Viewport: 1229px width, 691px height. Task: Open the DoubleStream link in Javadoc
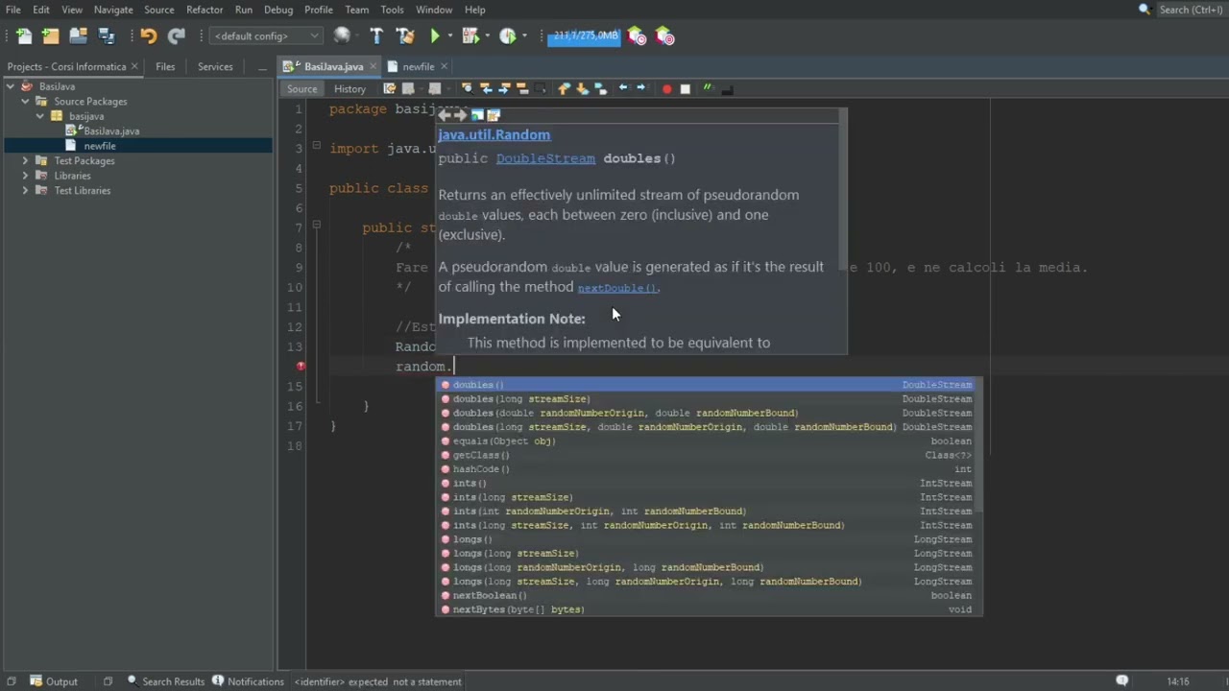(545, 158)
